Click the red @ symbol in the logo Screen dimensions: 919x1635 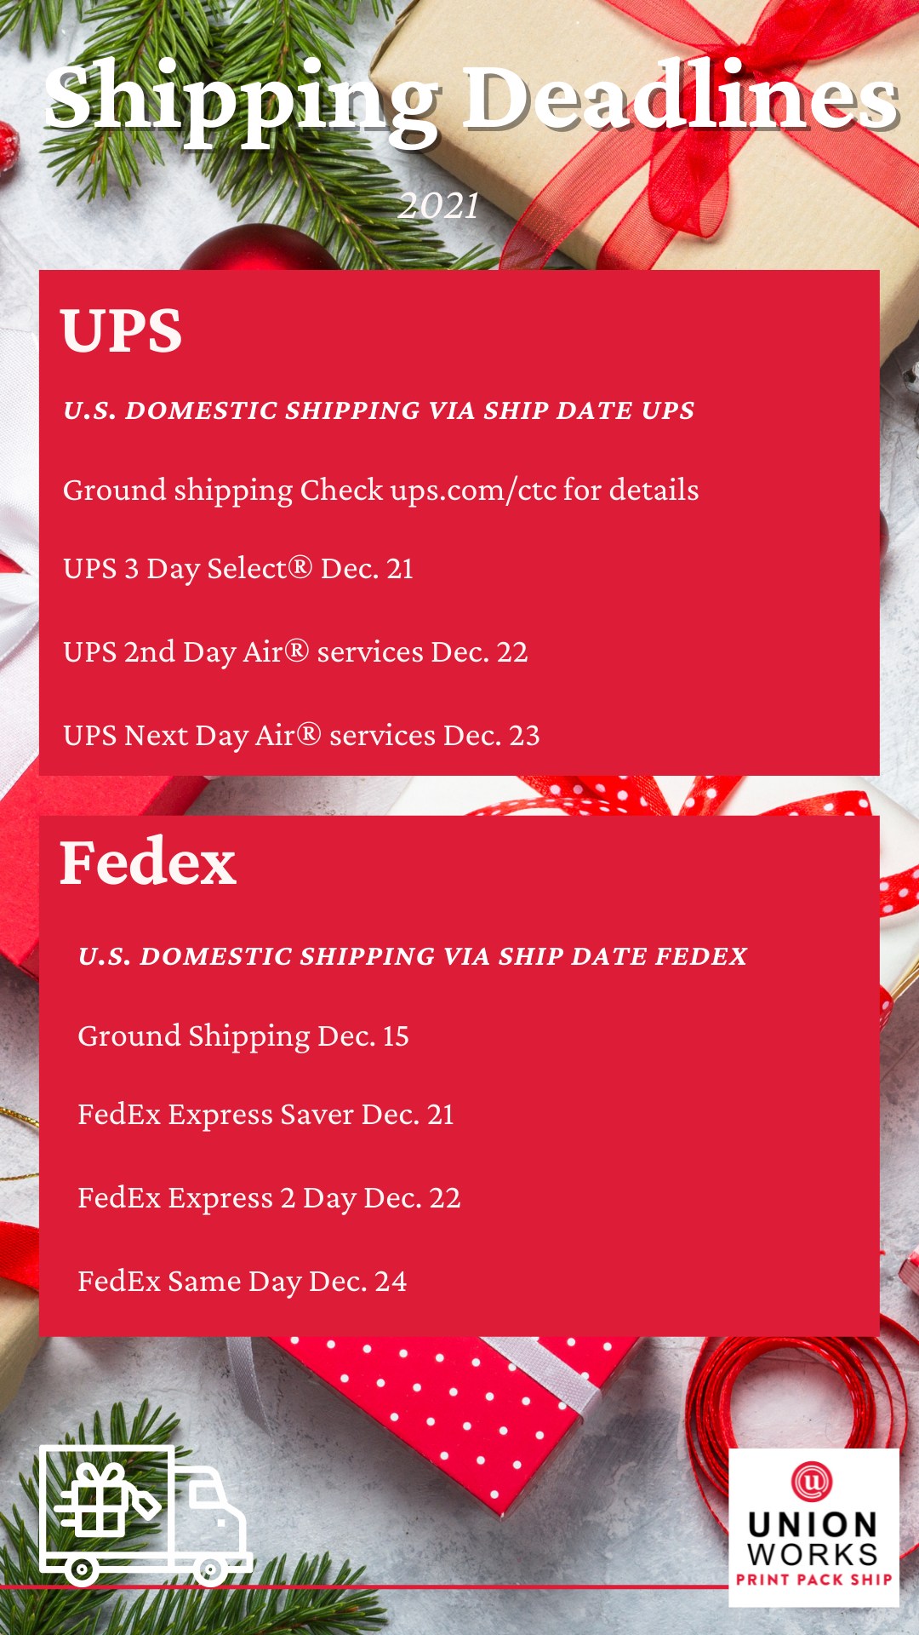(812, 1483)
